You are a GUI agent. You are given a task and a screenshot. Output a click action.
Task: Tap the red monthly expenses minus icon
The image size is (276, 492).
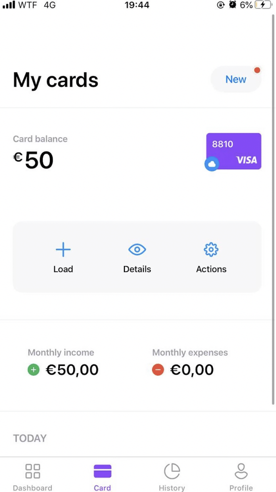(x=158, y=370)
